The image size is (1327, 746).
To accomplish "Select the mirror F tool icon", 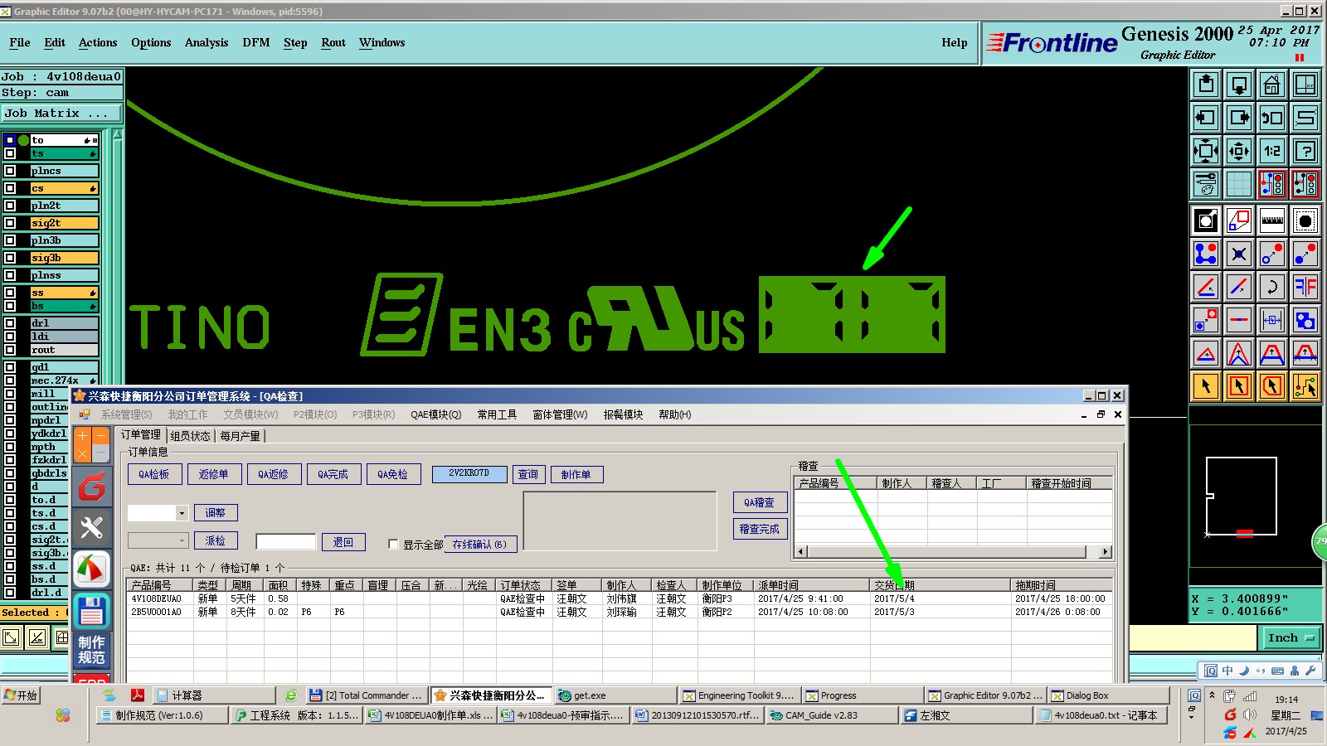I will [x=1305, y=287].
